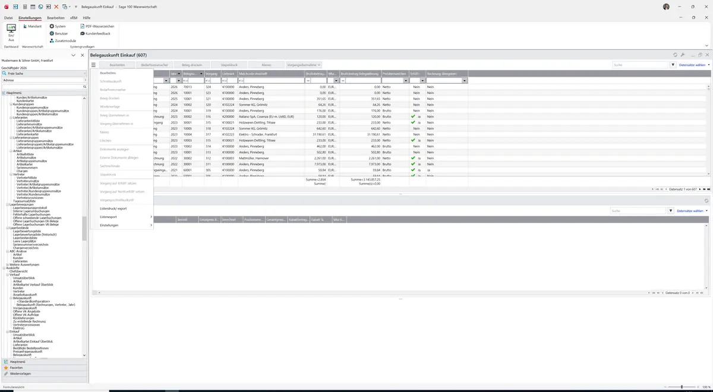Open the Hauptmenü section at bottom of navigation
This screenshot has width=713, height=392.
click(x=44, y=362)
